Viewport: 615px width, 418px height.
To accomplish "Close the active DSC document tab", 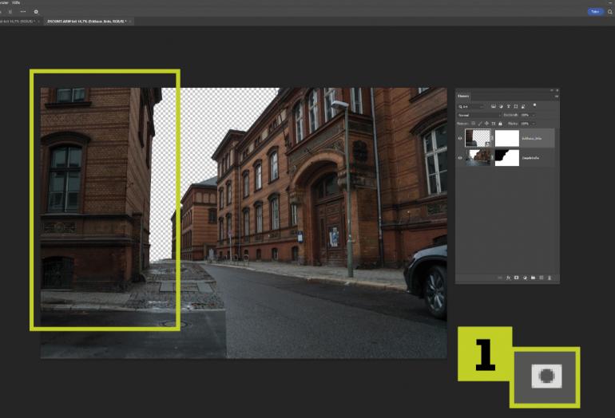I will coord(130,22).
